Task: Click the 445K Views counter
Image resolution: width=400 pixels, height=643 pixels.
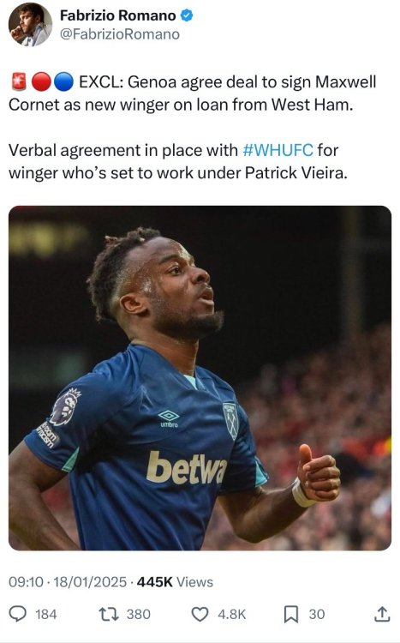Action: pyautogui.click(x=175, y=582)
